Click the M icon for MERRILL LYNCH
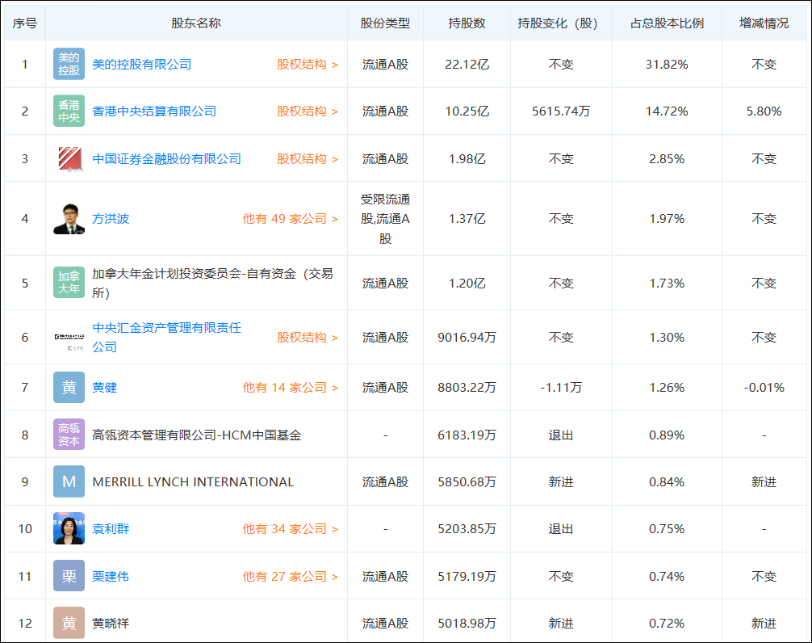 tap(69, 481)
